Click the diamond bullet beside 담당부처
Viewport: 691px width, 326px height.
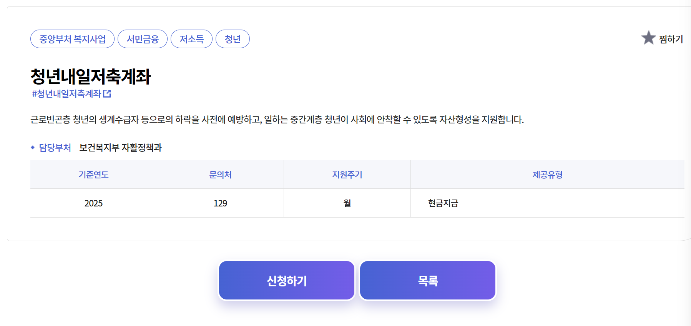tap(33, 147)
